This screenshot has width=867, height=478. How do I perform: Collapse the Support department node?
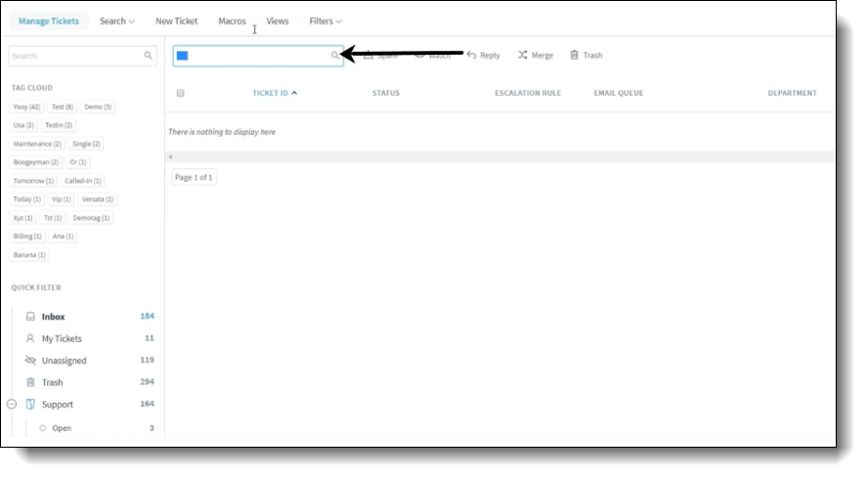12,404
